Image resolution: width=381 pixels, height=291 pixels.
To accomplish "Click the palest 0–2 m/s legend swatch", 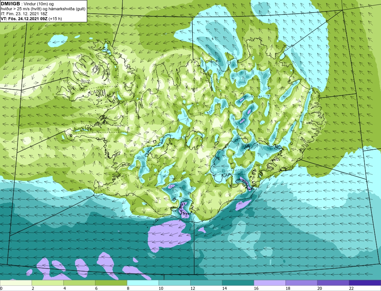I will click(x=16, y=283).
